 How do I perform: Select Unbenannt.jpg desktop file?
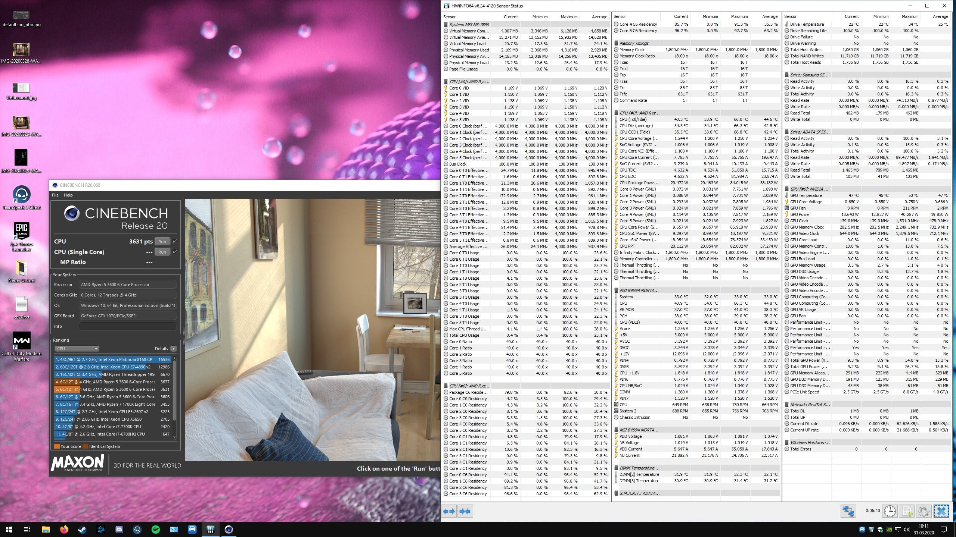pyautogui.click(x=21, y=91)
